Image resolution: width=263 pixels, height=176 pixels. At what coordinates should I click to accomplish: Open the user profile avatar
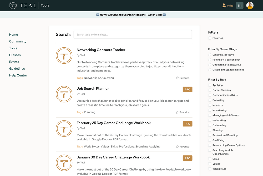click(250, 5)
